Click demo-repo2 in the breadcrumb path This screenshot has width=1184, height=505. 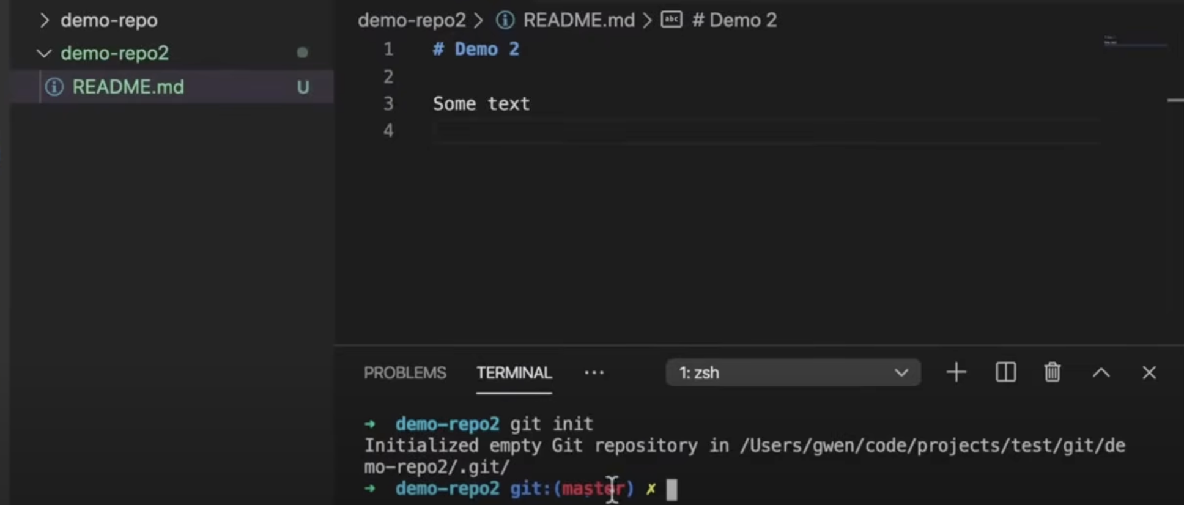pos(412,20)
